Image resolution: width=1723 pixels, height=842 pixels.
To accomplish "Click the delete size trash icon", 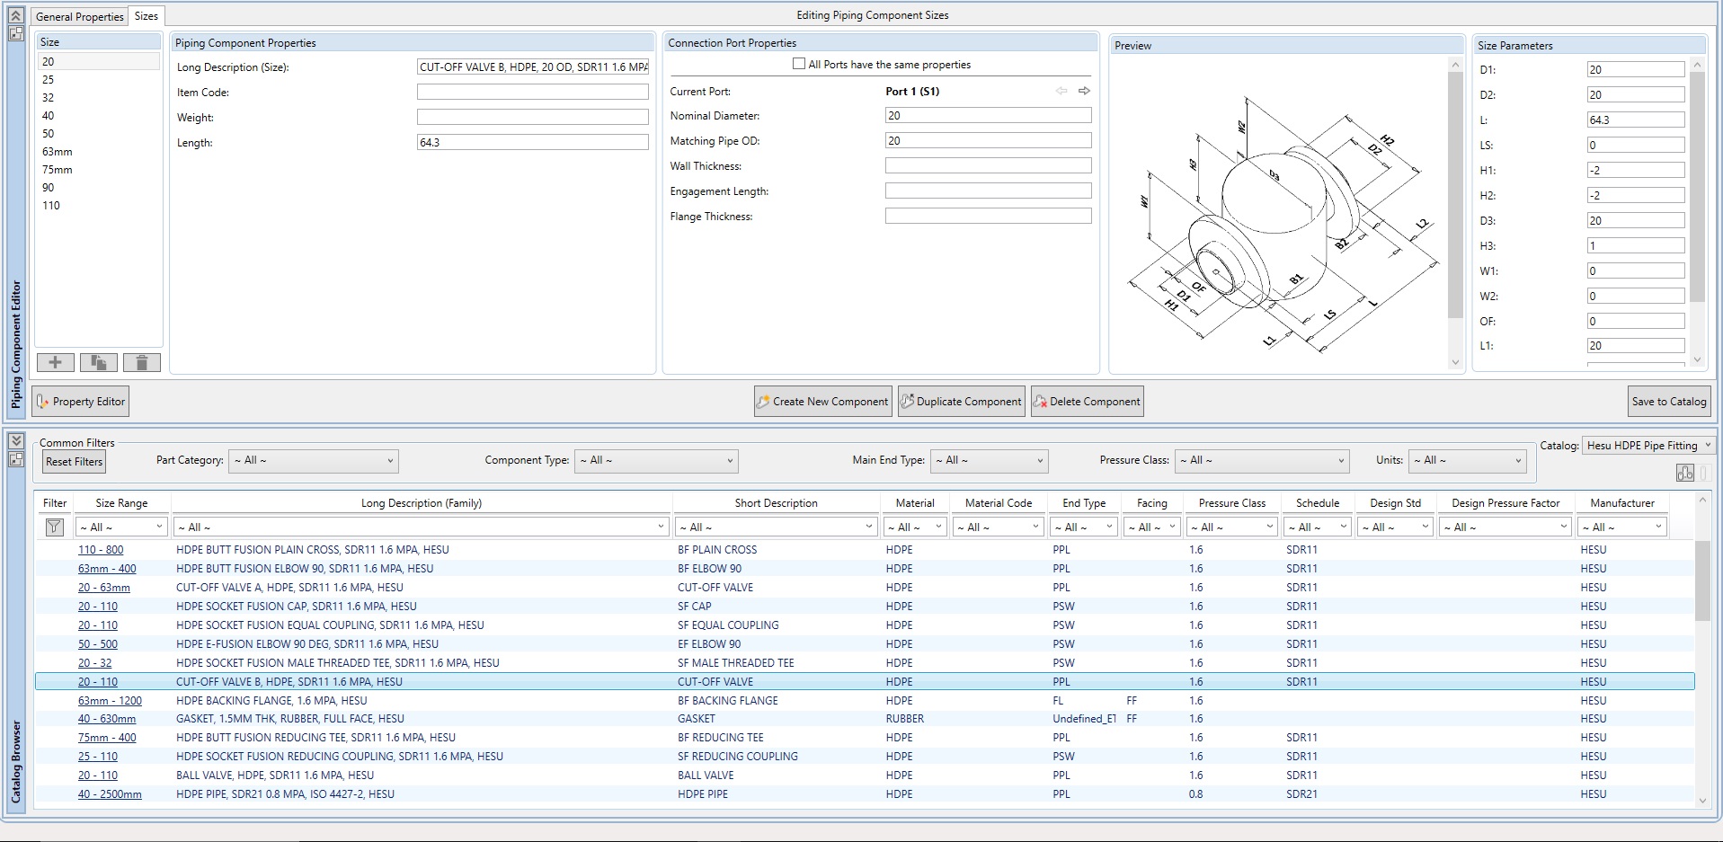I will tap(141, 362).
